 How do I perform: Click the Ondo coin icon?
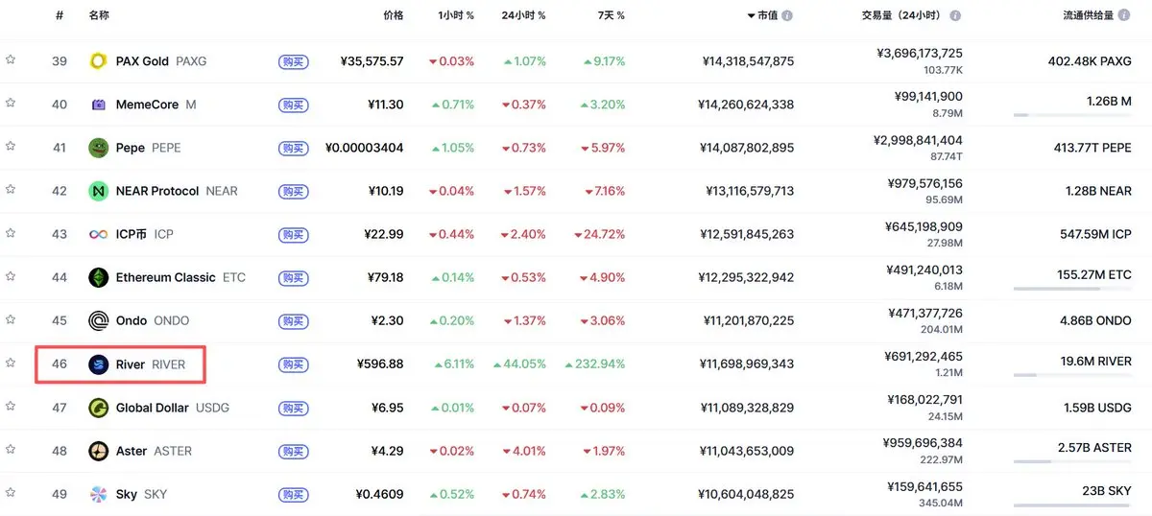[x=98, y=320]
